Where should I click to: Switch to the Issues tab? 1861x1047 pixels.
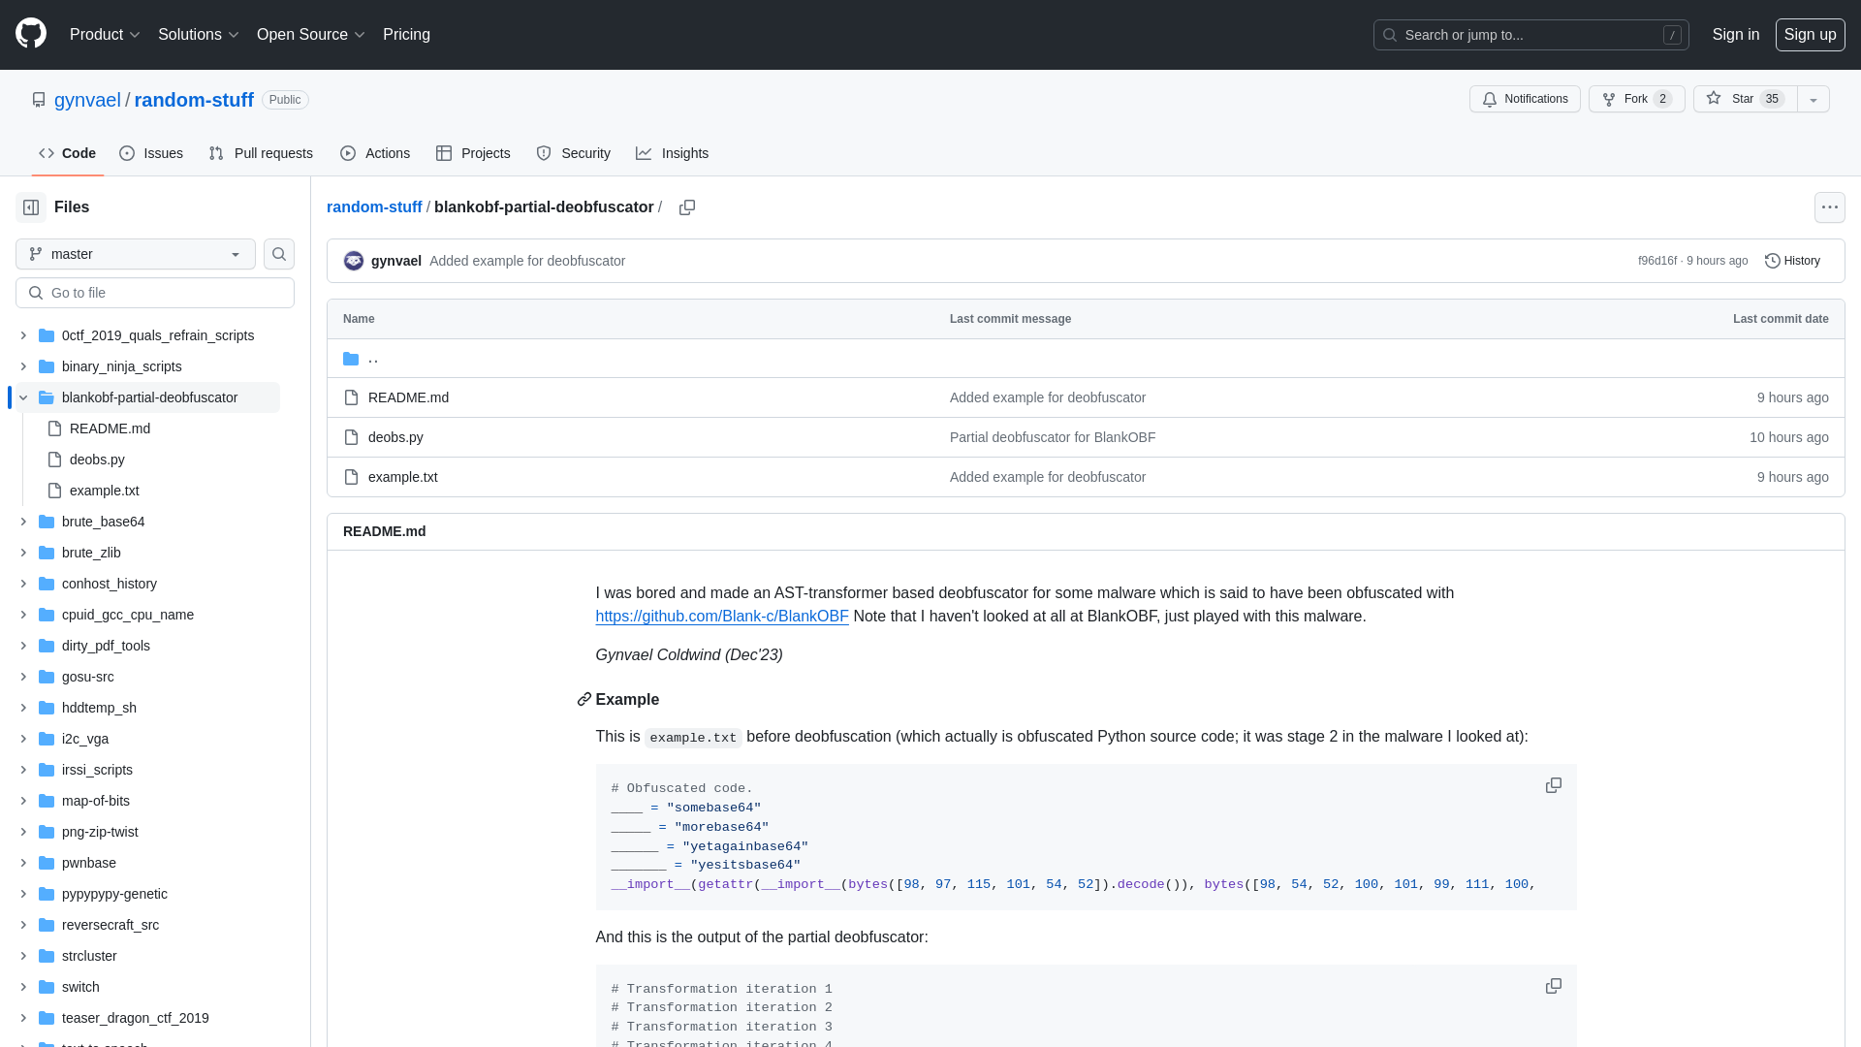[x=151, y=153]
